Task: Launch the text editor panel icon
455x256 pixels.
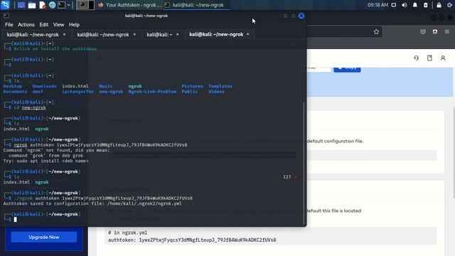Action: [x=43, y=5]
